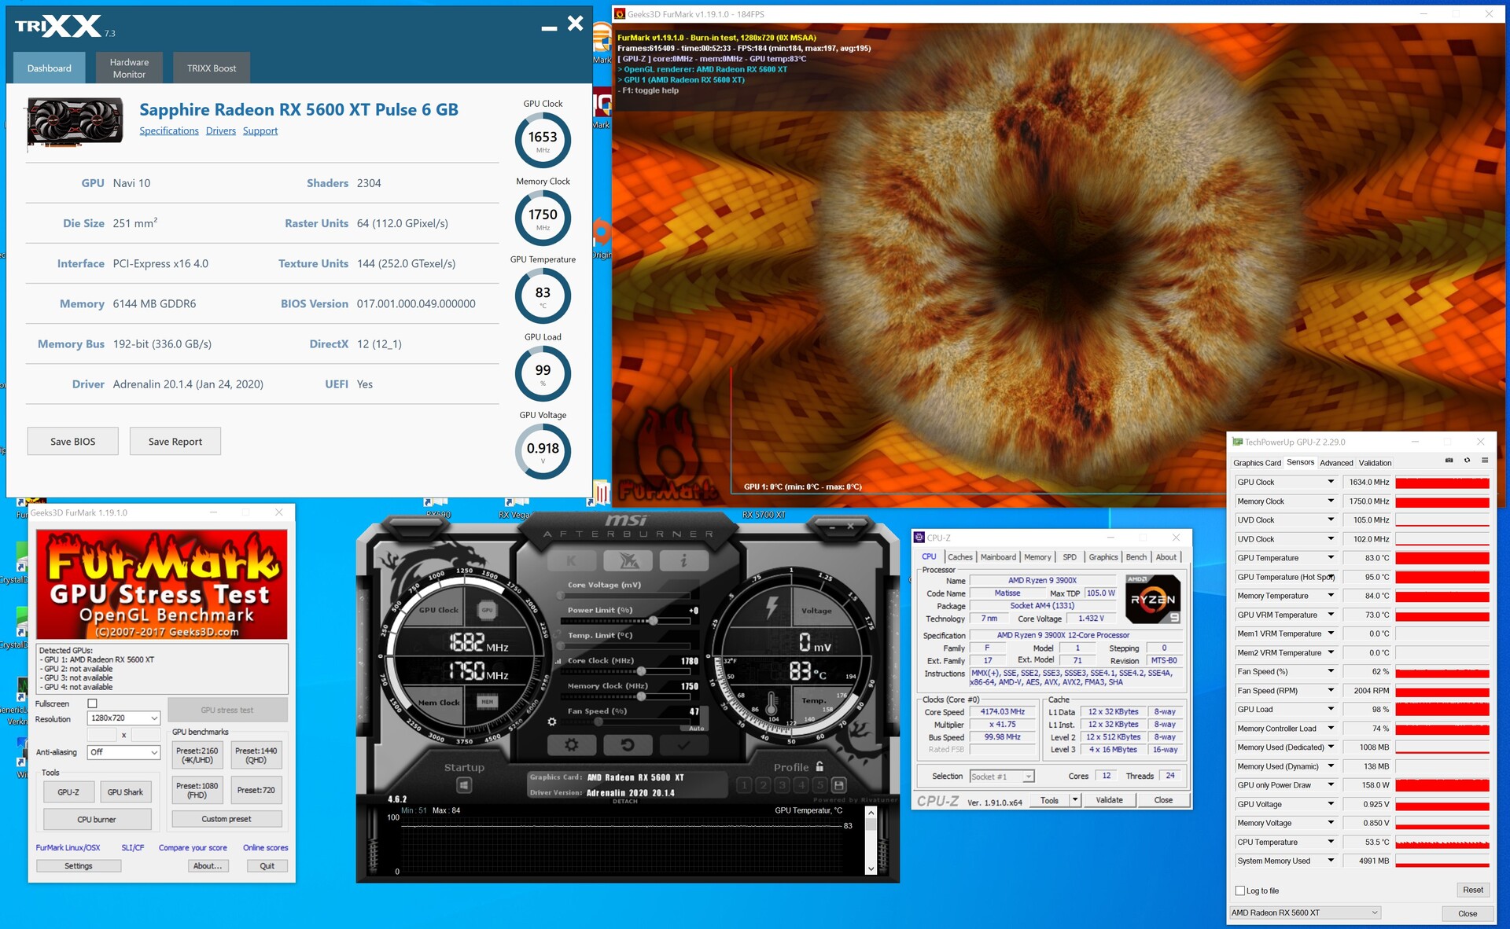
Task: Switch to GPU-Z Graphics Card tab
Action: 1257,463
